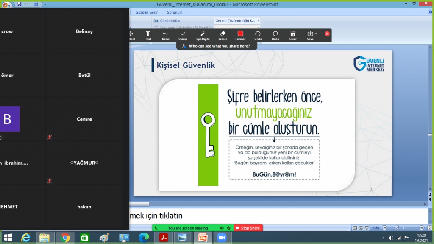Redo the annotation
This screenshot has width=434, height=244.
tap(275, 36)
